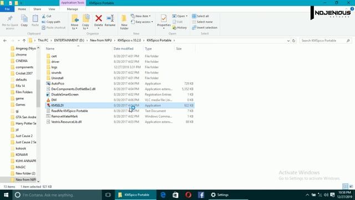
Task: Switch to the Home ribbon tab
Action: [22, 9]
